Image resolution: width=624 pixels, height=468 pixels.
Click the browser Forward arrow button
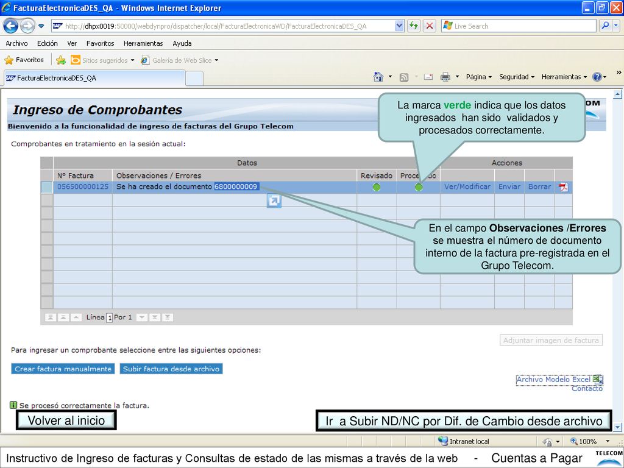tap(27, 26)
